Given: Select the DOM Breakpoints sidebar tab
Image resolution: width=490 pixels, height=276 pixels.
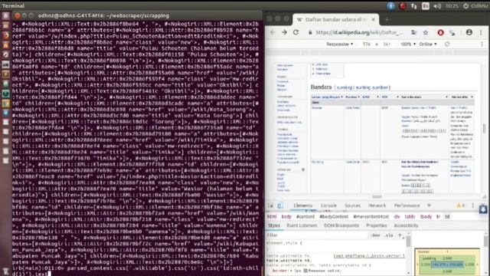Looking at the screenshot, I should 341,225.
